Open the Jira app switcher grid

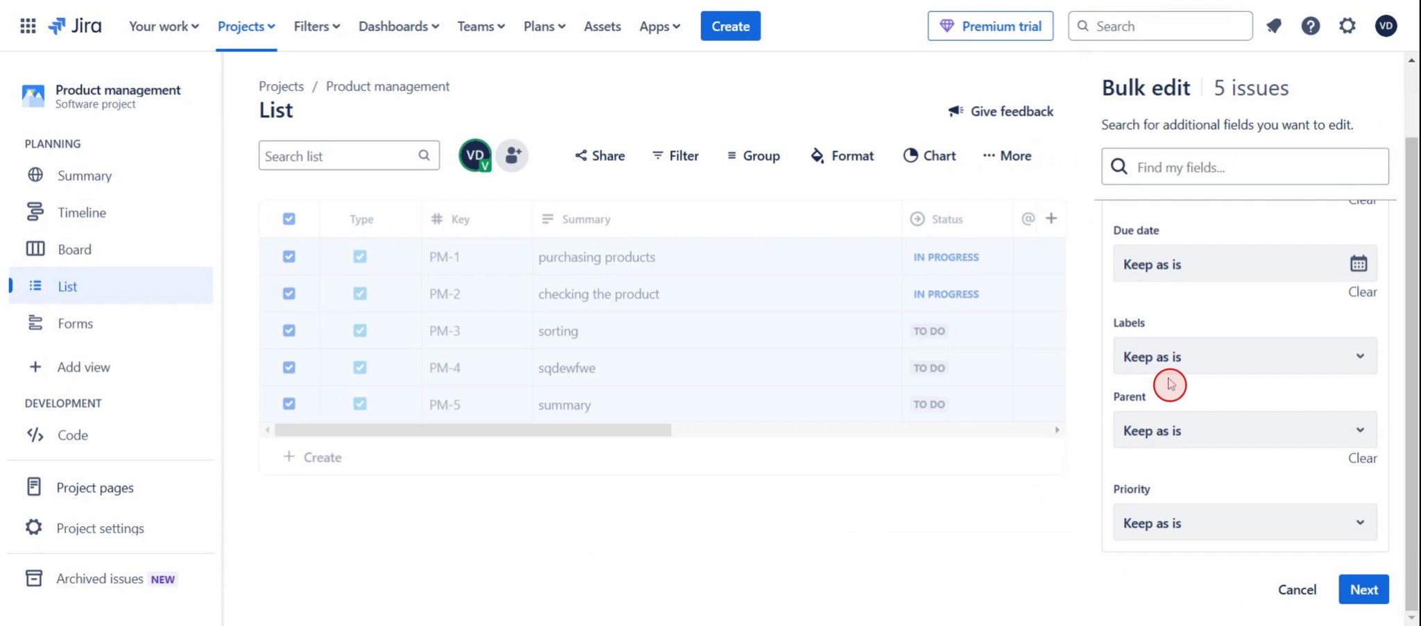(x=28, y=26)
